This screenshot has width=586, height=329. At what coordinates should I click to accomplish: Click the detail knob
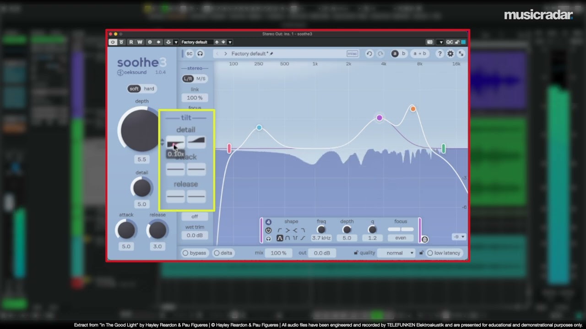pos(141,188)
